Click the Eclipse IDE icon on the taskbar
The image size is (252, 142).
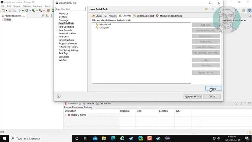tap(167, 138)
